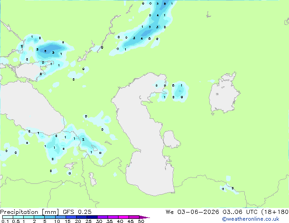This screenshot has height=223, width=289.
Task: Select legend swatch between 10 and 15
Action: 60,217
